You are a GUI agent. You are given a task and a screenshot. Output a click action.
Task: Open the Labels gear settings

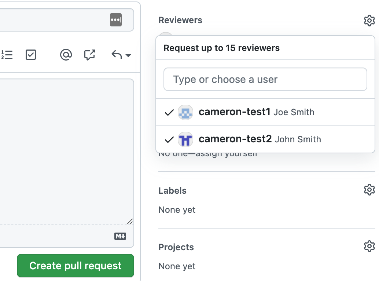click(369, 190)
